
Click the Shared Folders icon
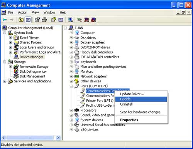click(16, 42)
